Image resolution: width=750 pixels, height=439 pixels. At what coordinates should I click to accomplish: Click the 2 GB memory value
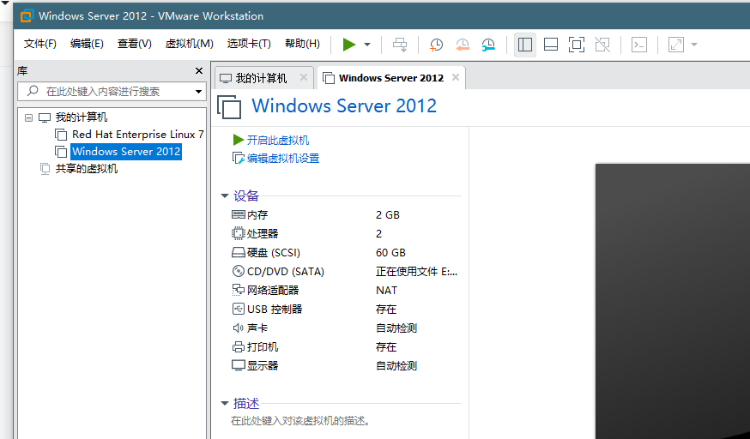coord(387,215)
